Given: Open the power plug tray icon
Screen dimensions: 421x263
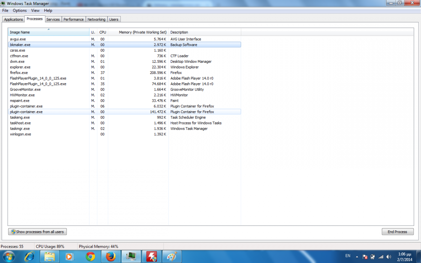Looking at the screenshot, I should click(373, 256).
